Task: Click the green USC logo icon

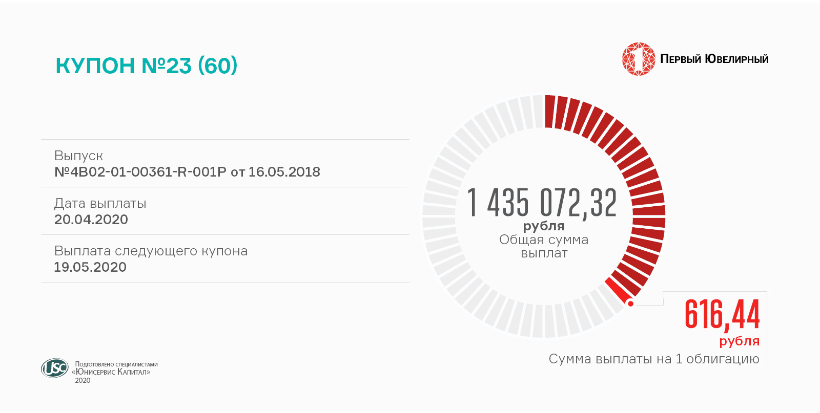Action: point(54,368)
